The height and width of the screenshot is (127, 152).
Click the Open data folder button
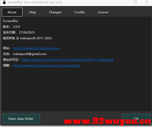[x=21, y=118]
